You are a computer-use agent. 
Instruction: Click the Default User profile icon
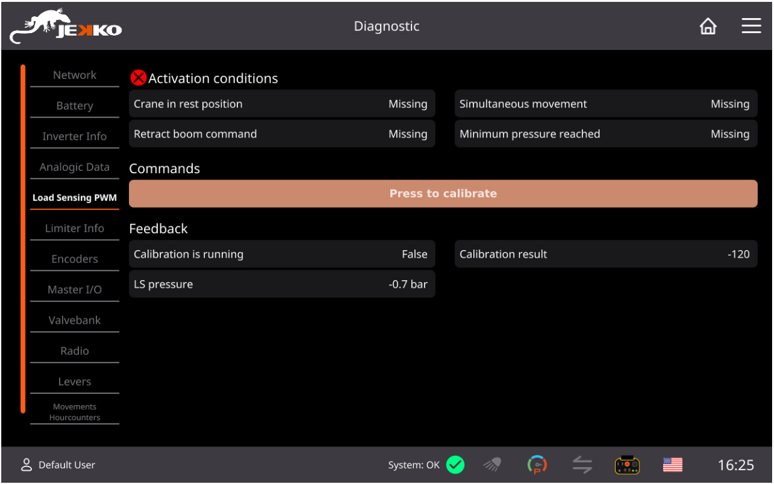point(26,465)
